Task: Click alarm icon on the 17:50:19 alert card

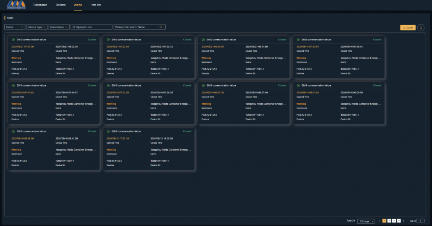Action: pos(108,131)
